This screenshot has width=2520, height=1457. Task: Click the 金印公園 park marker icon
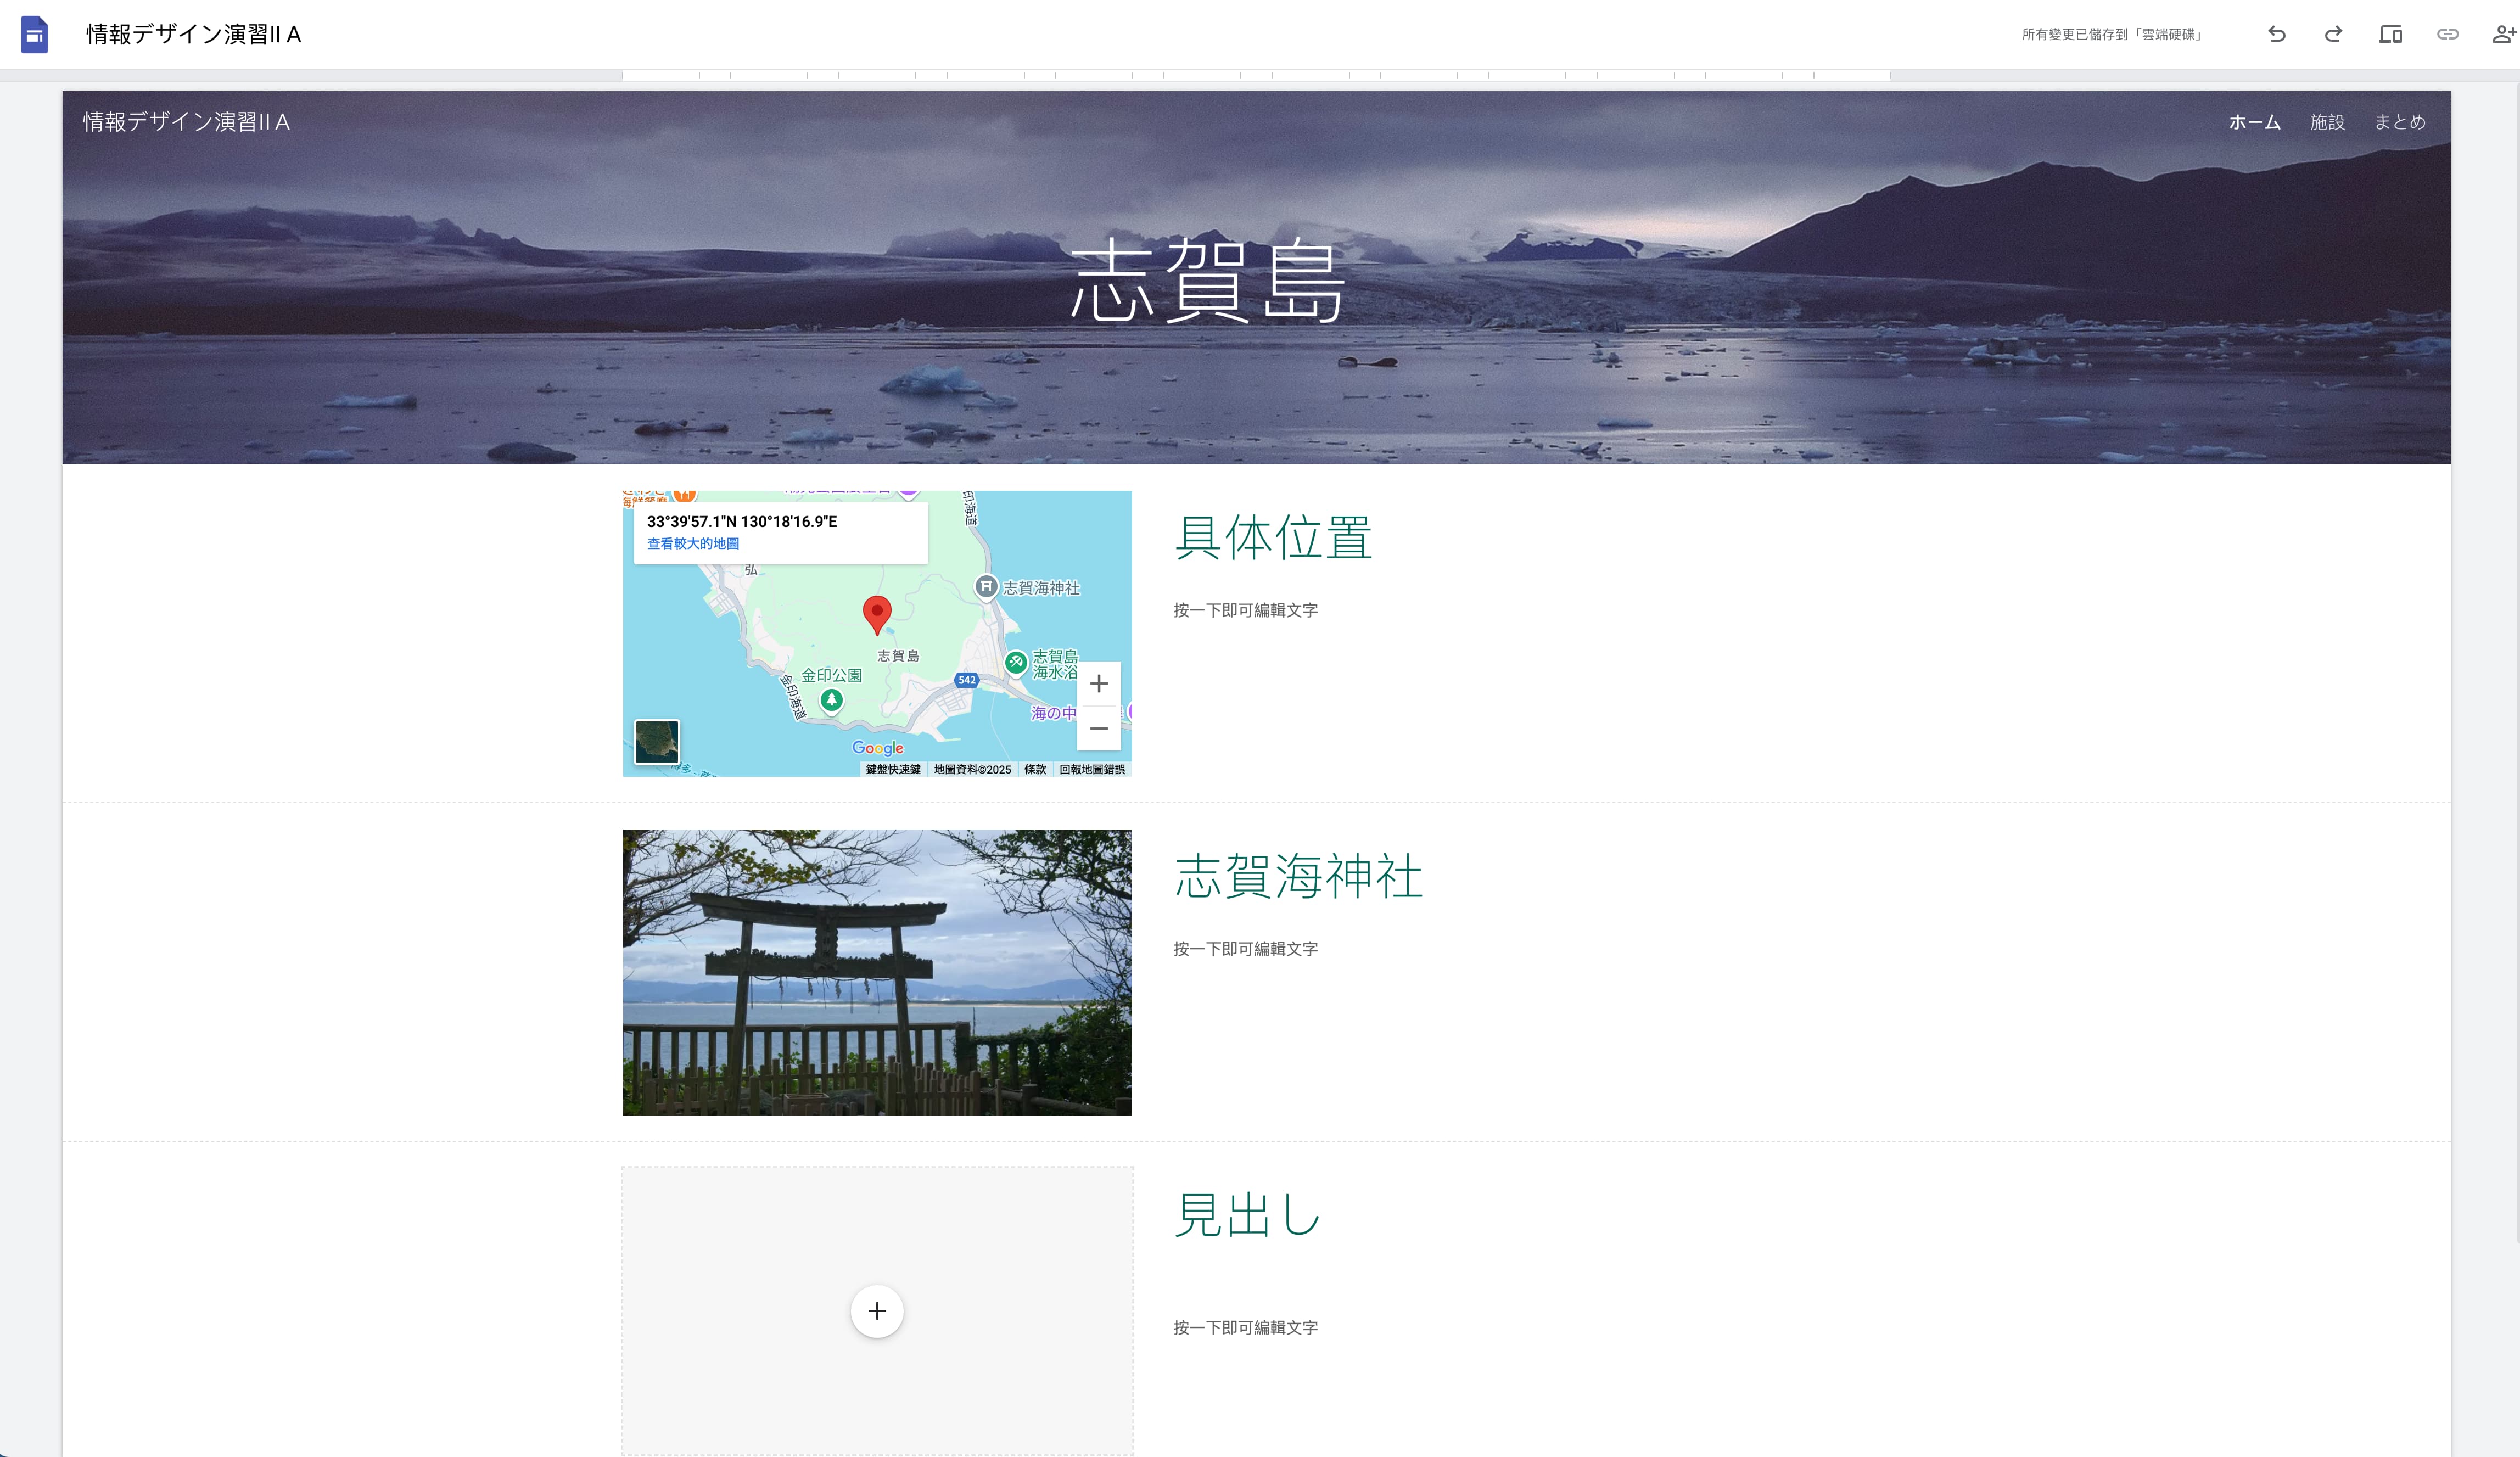pyautogui.click(x=831, y=700)
